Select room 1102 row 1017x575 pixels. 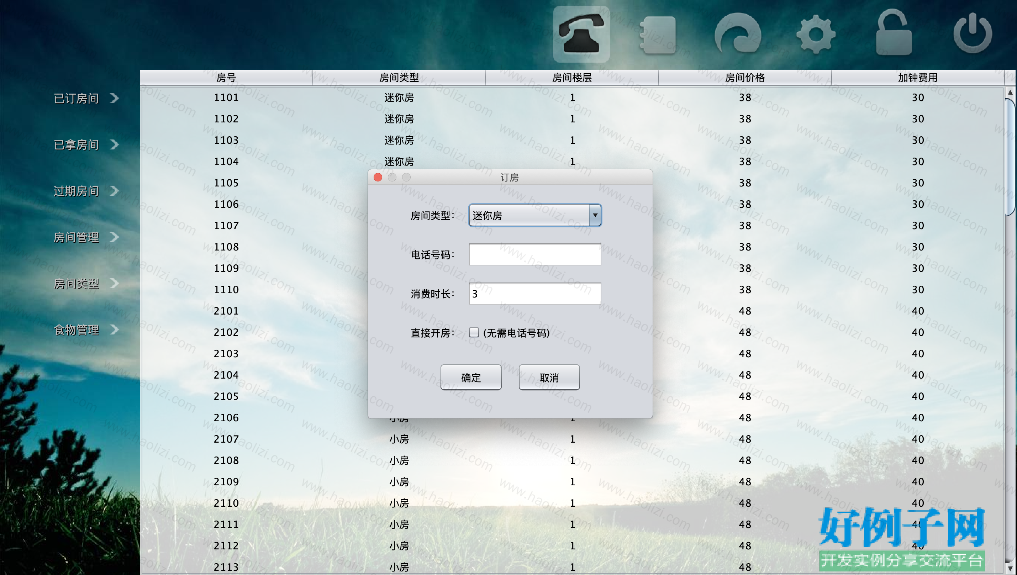[x=572, y=119]
